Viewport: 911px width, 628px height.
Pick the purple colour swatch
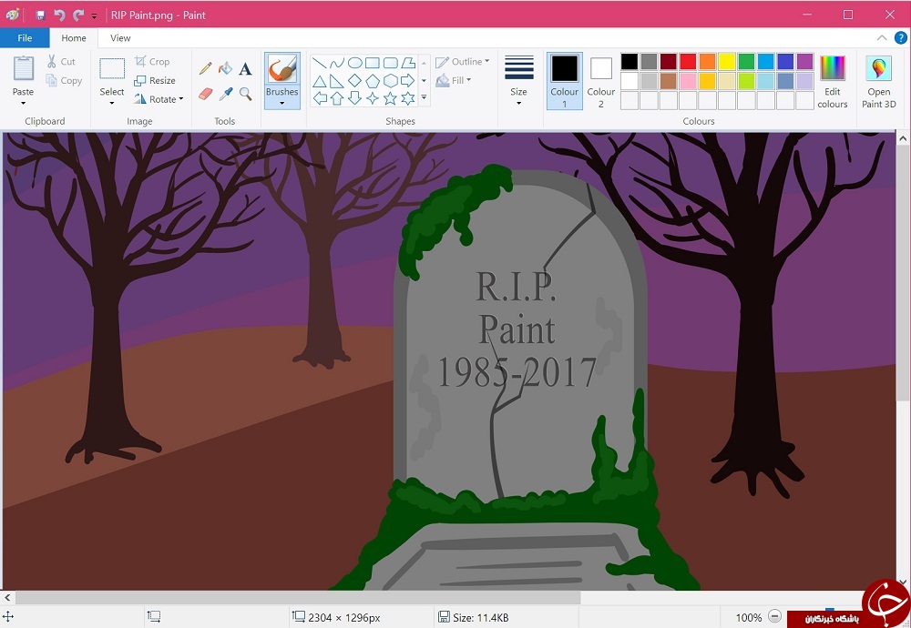point(804,62)
